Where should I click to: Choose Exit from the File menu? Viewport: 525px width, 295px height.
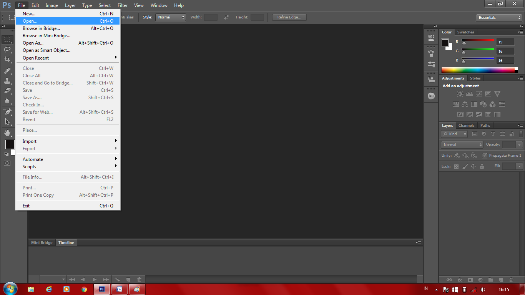click(68, 206)
